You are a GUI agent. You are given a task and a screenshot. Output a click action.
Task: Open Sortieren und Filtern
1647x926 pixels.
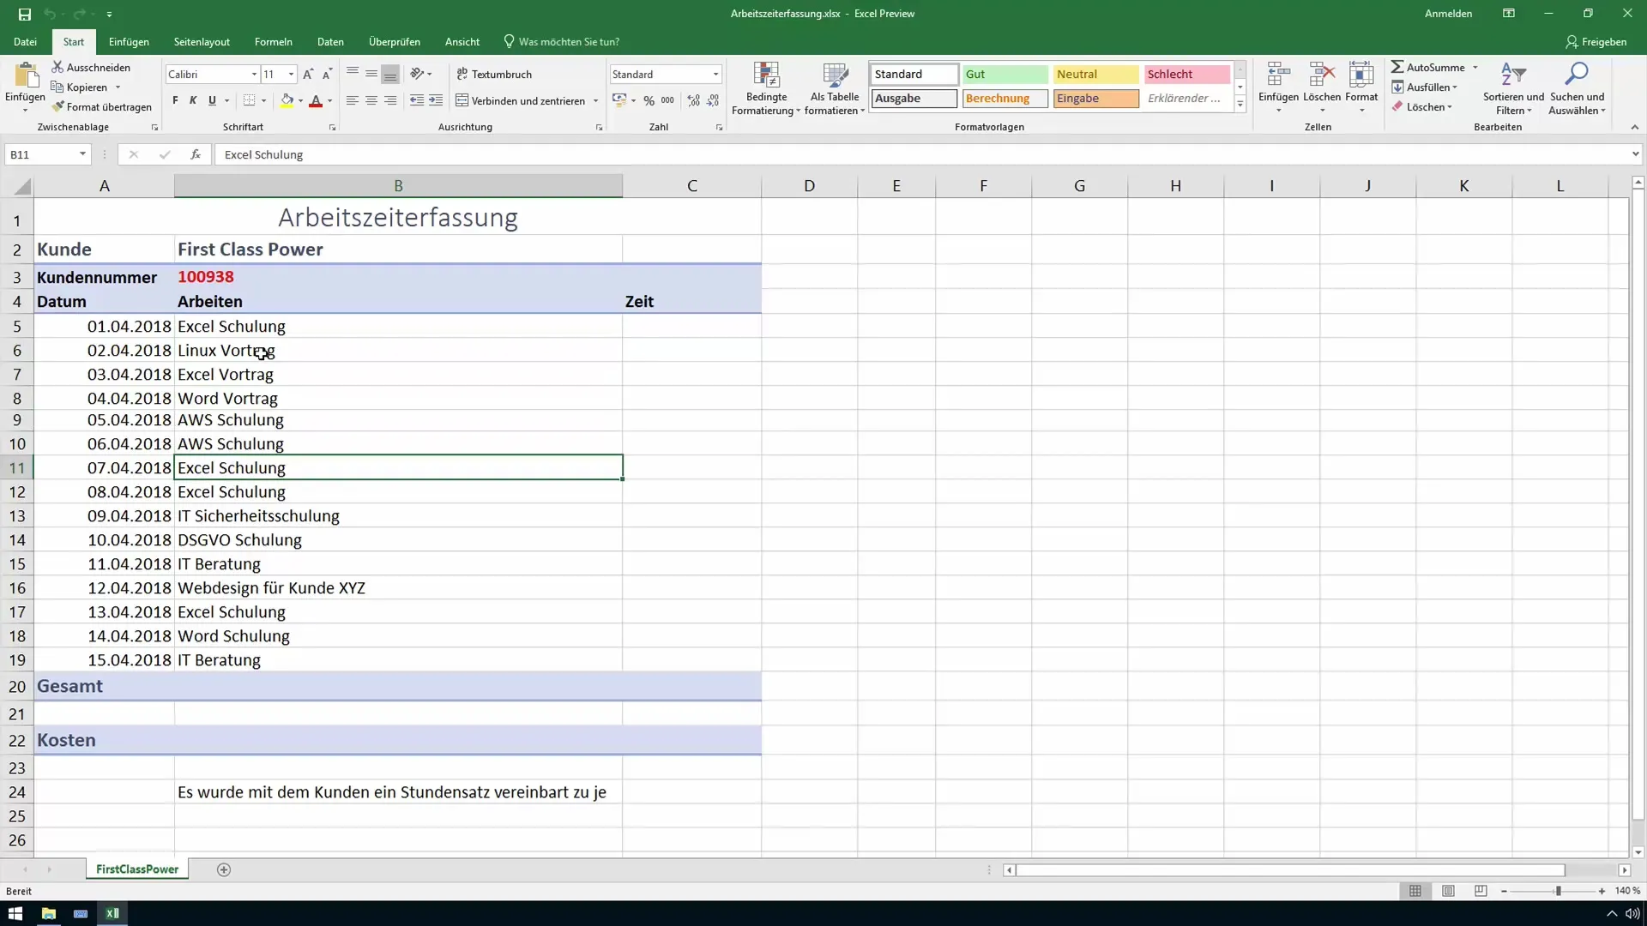(x=1513, y=88)
